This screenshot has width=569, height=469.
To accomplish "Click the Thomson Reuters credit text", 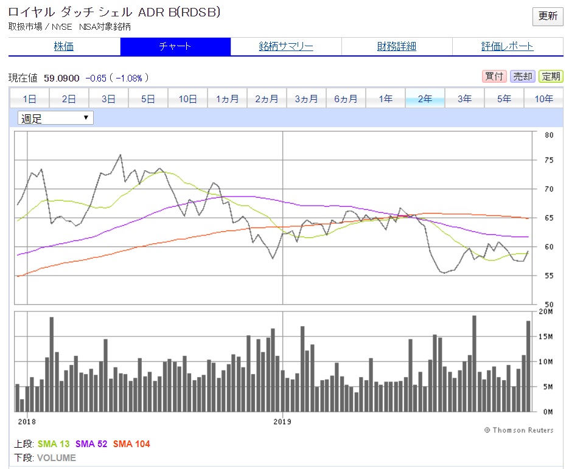I will (519, 430).
